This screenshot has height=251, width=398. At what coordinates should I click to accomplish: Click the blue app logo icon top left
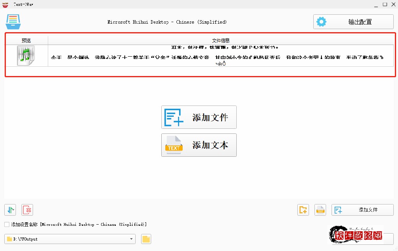(13, 22)
